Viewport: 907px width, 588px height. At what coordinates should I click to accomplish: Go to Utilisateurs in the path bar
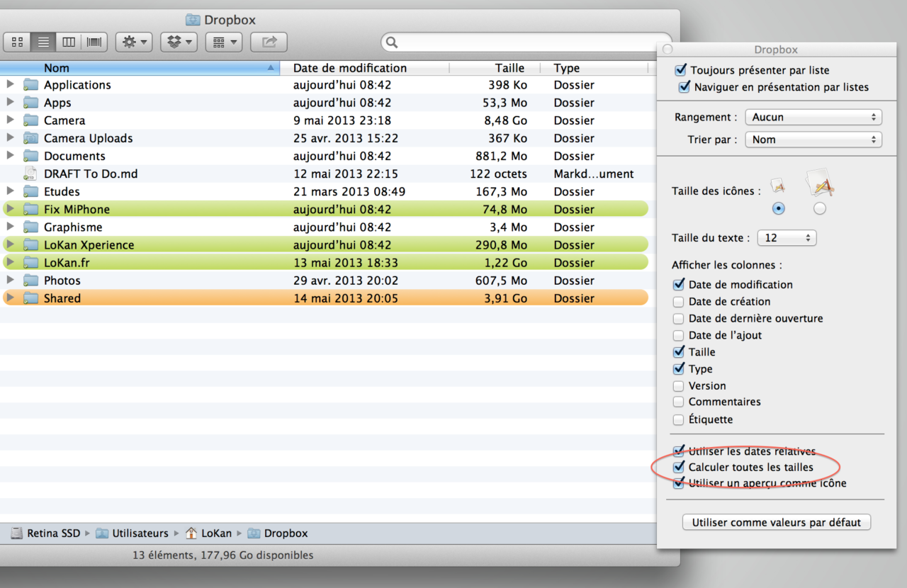[x=140, y=533]
